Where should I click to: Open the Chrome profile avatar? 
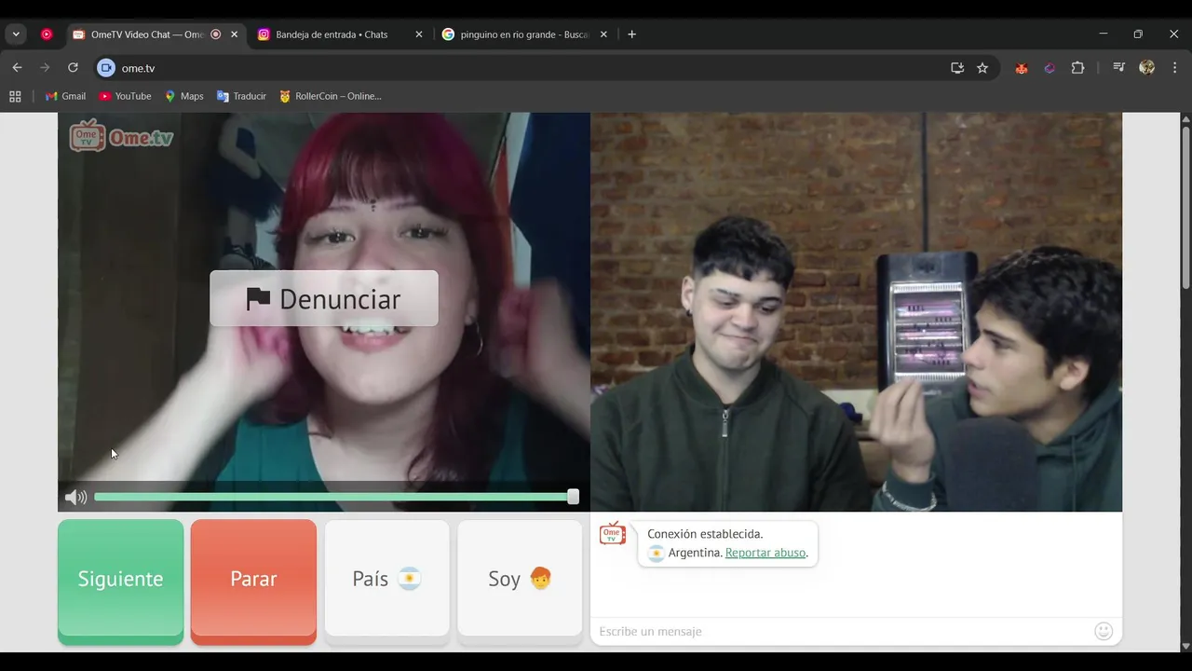(x=1147, y=68)
